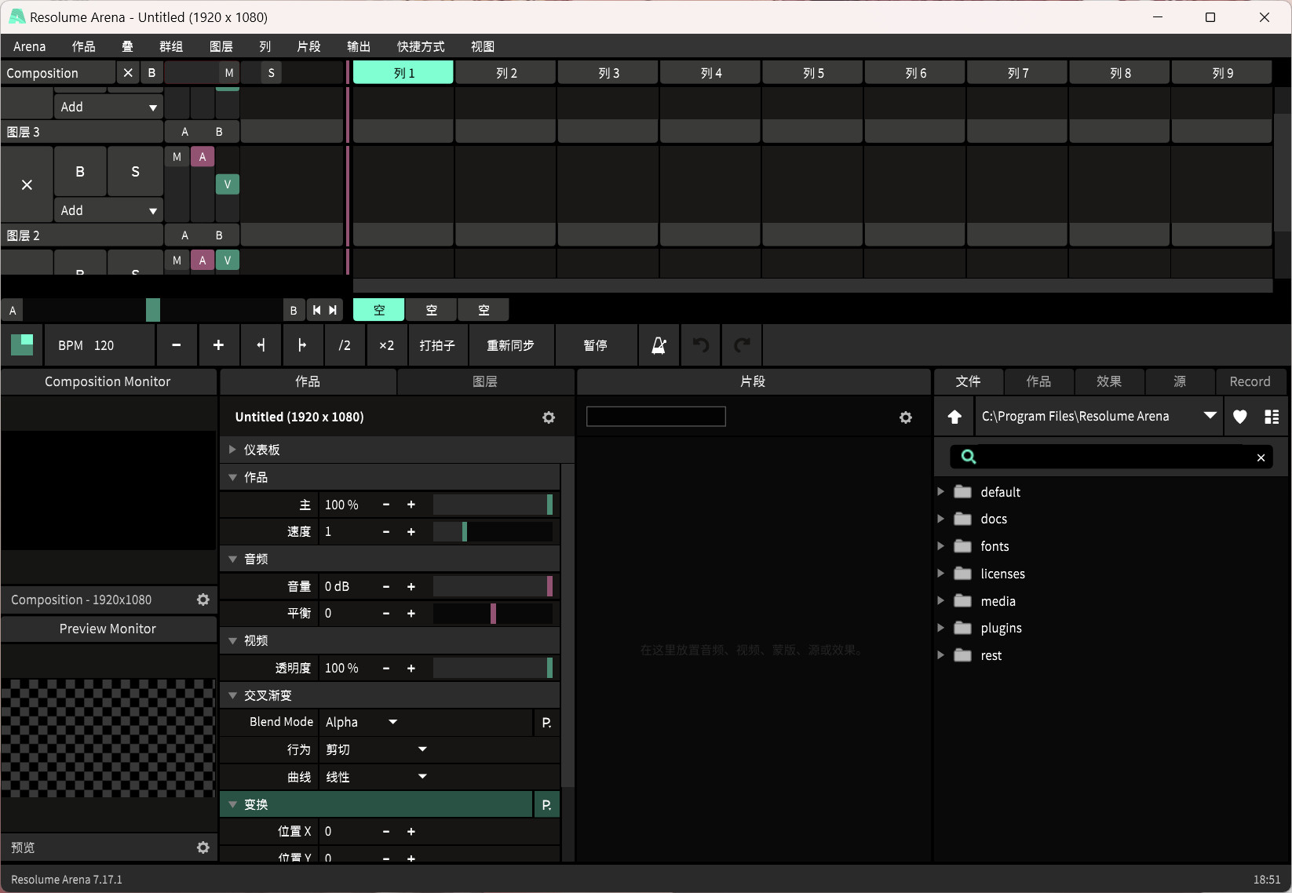Expand the 仪表板 section
This screenshot has width=1292, height=893.
232,450
